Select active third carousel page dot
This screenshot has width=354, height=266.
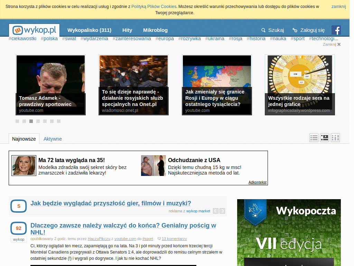31,121
